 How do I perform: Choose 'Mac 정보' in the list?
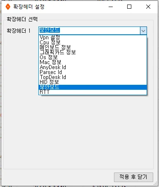(x=93, y=62)
